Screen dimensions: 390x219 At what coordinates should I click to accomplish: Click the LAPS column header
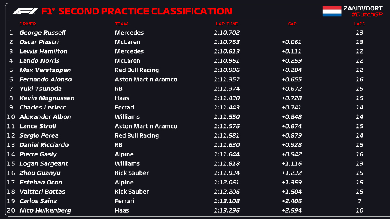tap(360, 24)
